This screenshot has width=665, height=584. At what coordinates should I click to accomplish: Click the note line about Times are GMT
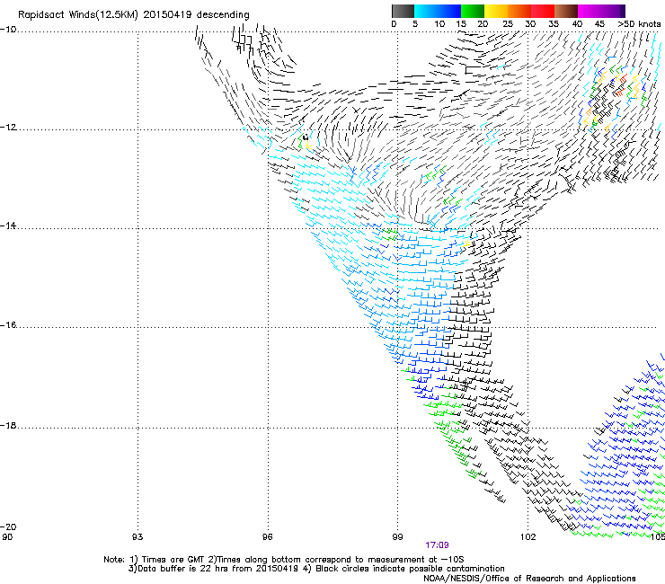[283, 560]
